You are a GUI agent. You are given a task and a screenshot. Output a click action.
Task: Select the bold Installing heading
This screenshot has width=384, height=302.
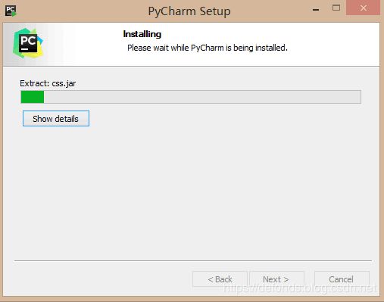point(142,34)
